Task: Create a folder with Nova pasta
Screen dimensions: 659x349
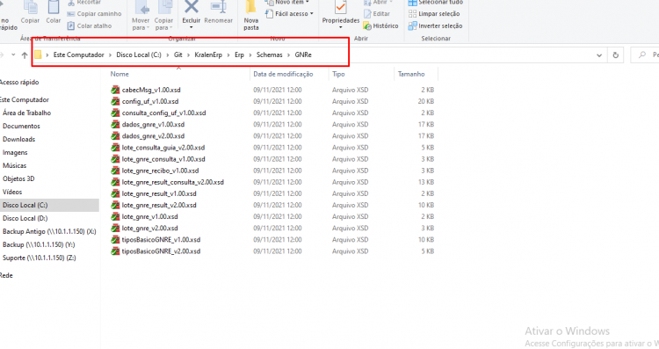Action: click(x=251, y=16)
